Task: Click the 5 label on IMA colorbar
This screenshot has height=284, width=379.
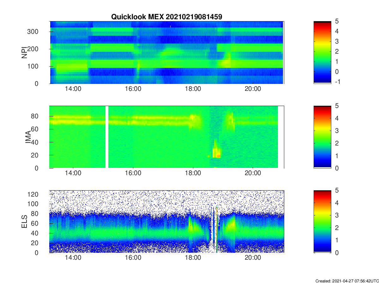Action: tap(336, 106)
